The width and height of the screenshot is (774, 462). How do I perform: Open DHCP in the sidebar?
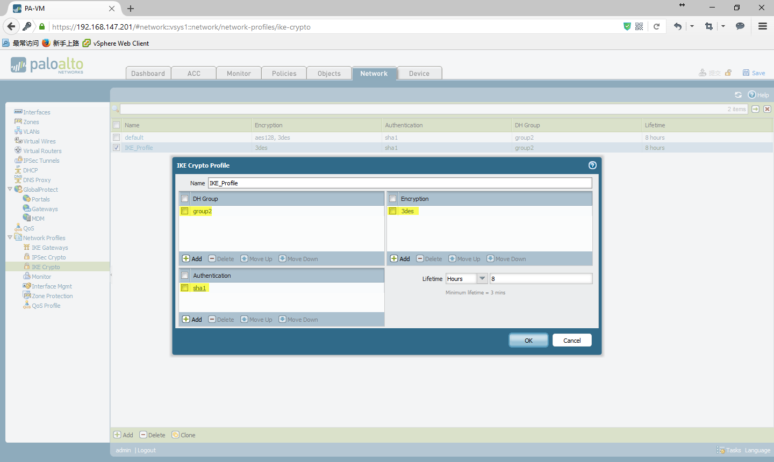[30, 170]
